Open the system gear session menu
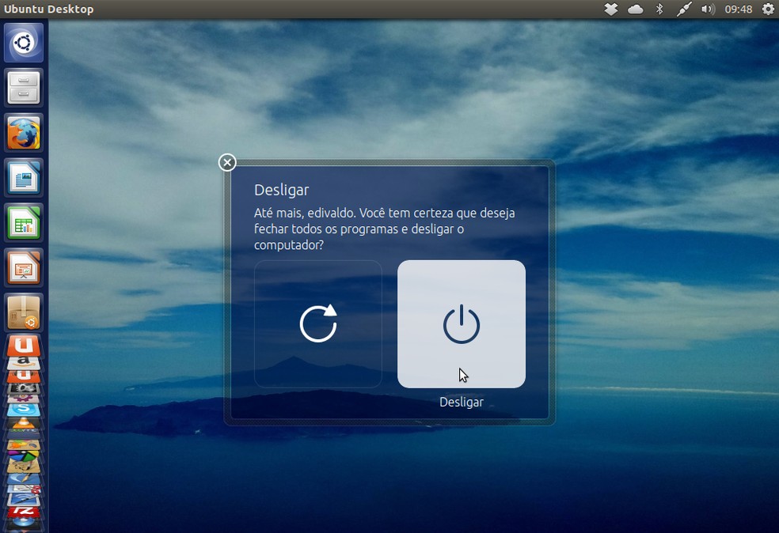 [x=768, y=9]
